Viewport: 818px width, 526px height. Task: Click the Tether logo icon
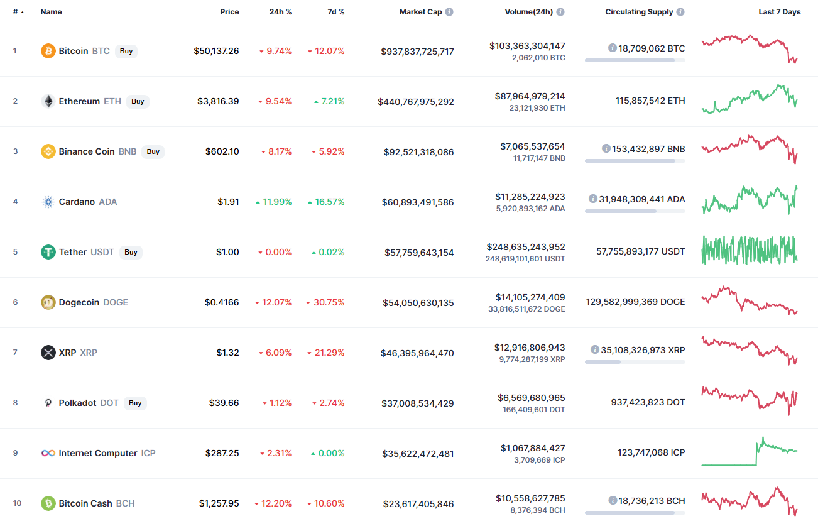[x=48, y=252]
